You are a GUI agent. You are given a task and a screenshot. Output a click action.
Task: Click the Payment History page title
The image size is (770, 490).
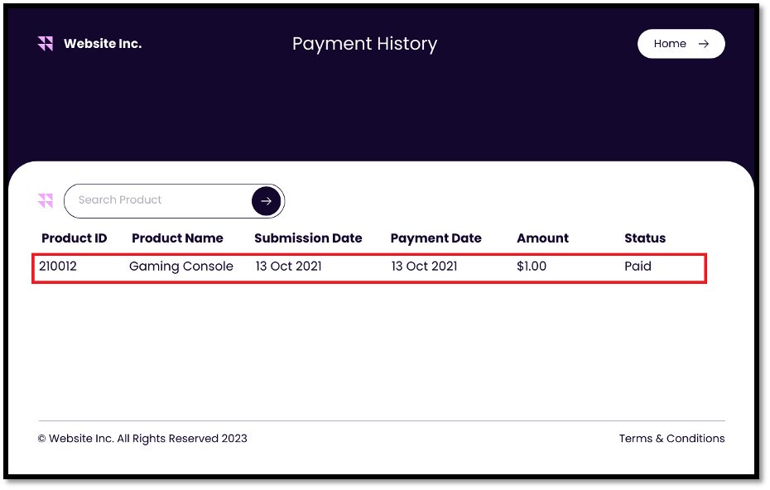[x=364, y=44]
